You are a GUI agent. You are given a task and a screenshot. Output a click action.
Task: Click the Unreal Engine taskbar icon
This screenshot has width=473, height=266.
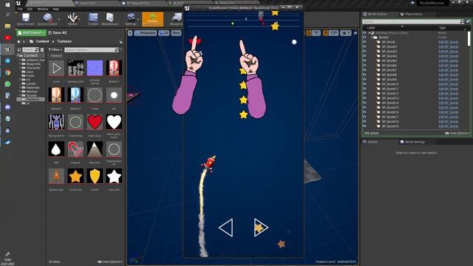[7, 50]
